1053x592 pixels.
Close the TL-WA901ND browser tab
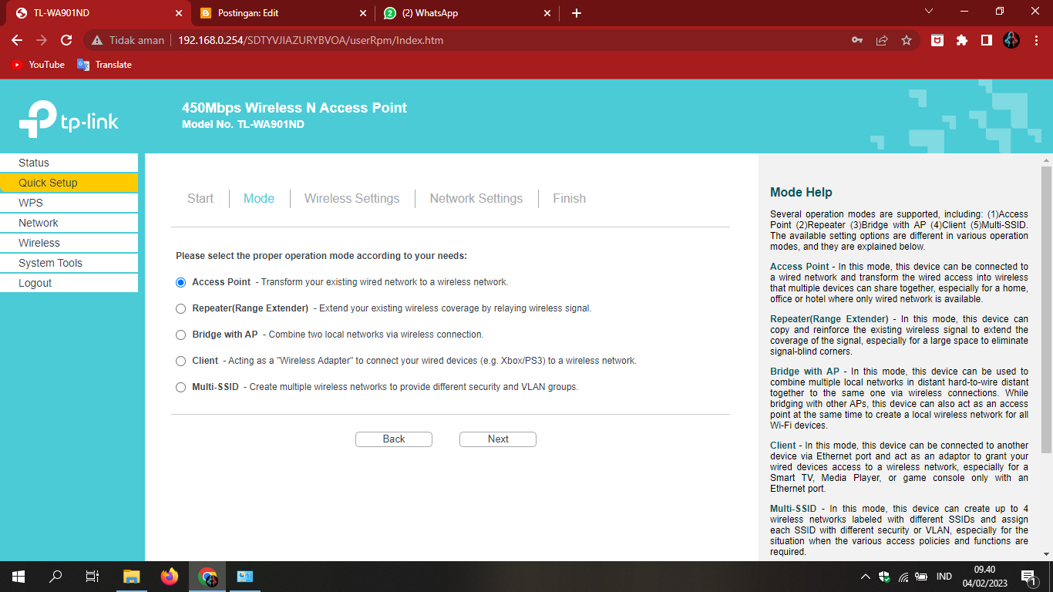(179, 13)
